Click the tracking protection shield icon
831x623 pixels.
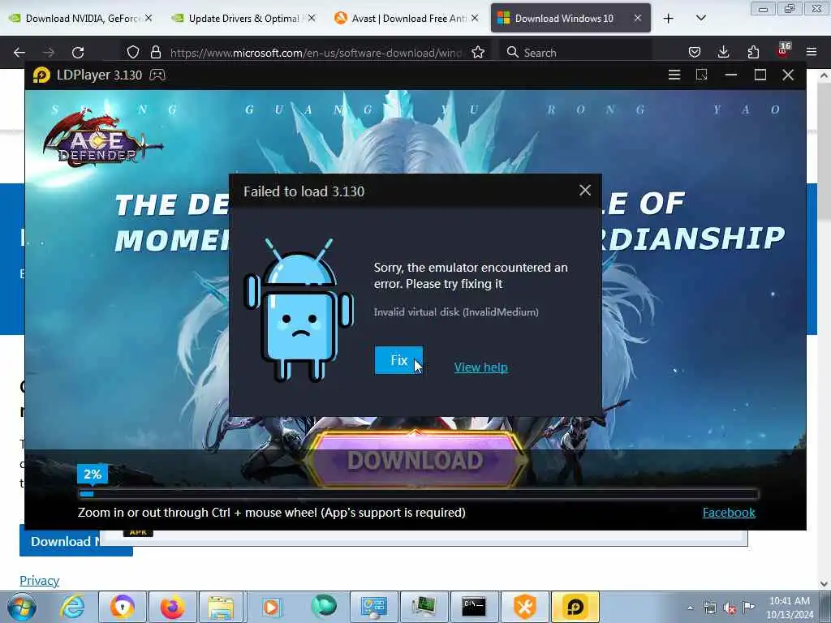click(133, 52)
